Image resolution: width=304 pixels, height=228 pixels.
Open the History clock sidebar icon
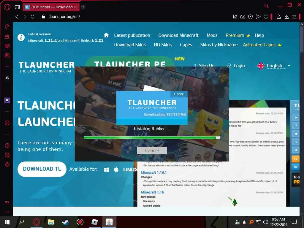tap(7, 145)
